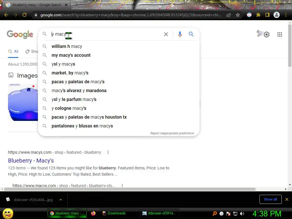This screenshot has width=292, height=219.
Task: Close the downloads bar
Action: pos(287,199)
